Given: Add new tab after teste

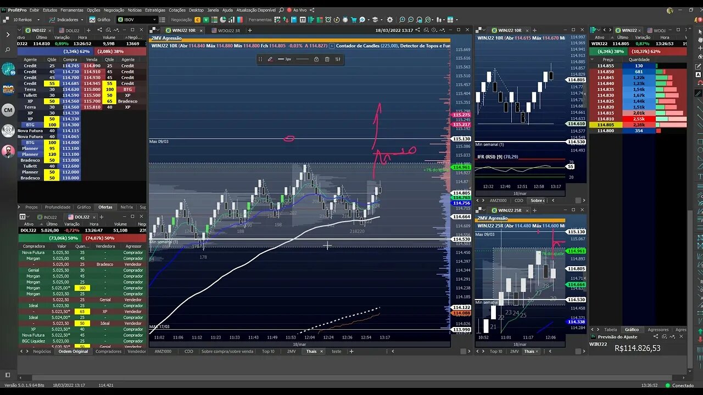Looking at the screenshot, I should click(x=350, y=351).
